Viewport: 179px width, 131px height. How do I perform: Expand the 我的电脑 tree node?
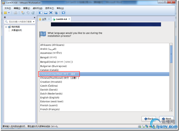click(x=6, y=27)
